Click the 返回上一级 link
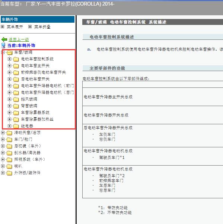Screen dimensions: 223x224 tap(19, 39)
